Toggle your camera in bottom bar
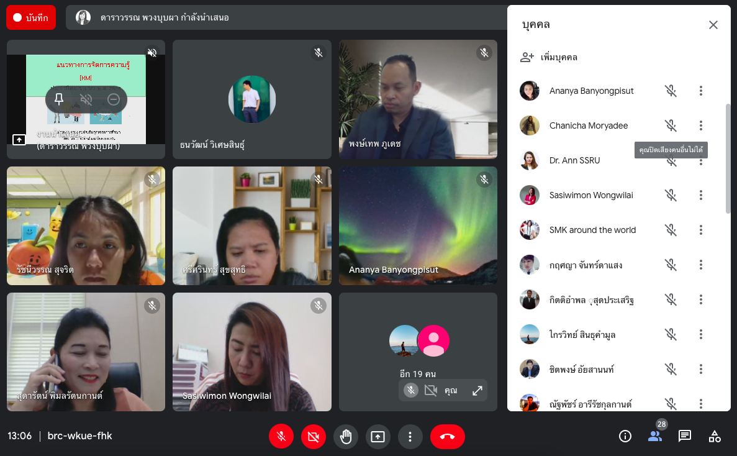The height and width of the screenshot is (456, 737). coord(314,437)
